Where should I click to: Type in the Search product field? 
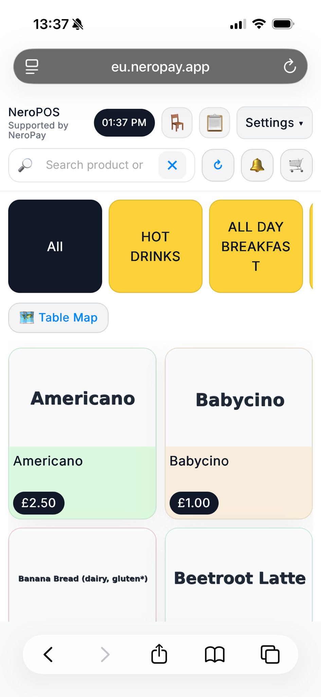pyautogui.click(x=95, y=165)
